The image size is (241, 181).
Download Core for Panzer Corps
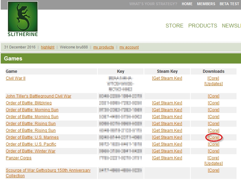[213, 158]
